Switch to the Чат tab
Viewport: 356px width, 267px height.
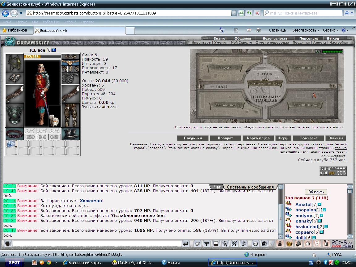[x=217, y=187]
